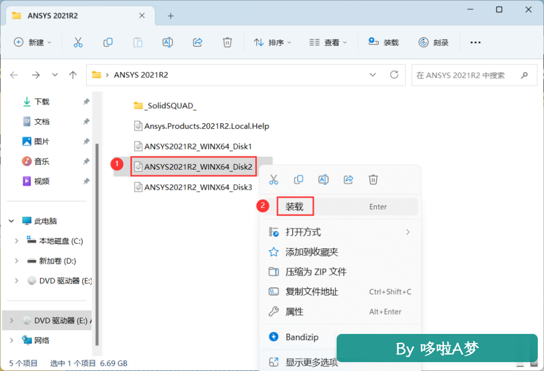Collapse the 此电脑 (This PC) tree

point(11,221)
